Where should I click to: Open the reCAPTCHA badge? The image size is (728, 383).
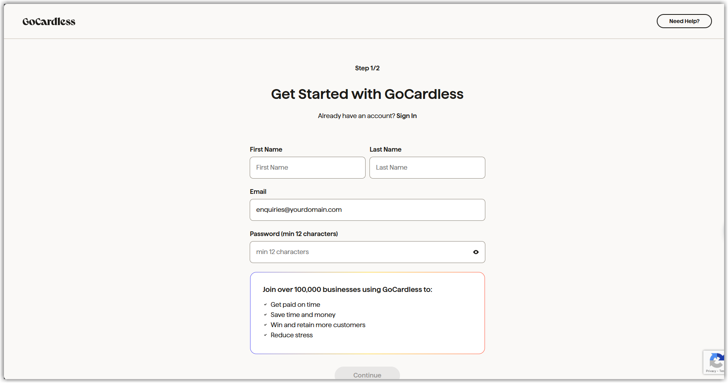coord(714,362)
